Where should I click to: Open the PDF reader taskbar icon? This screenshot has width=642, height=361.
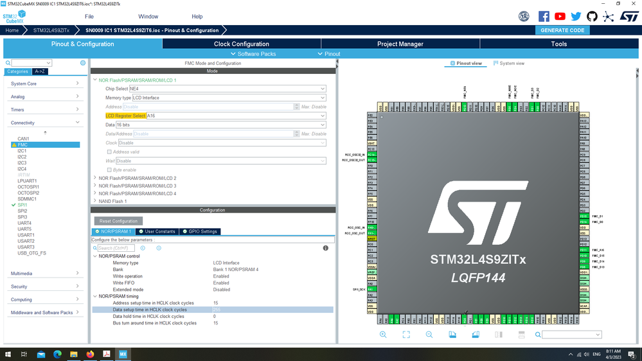tap(107, 354)
